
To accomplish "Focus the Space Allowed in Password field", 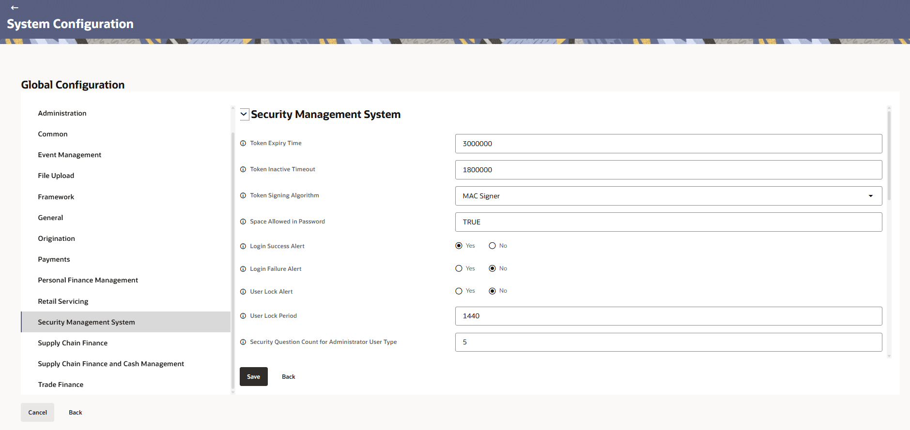I will coord(668,222).
